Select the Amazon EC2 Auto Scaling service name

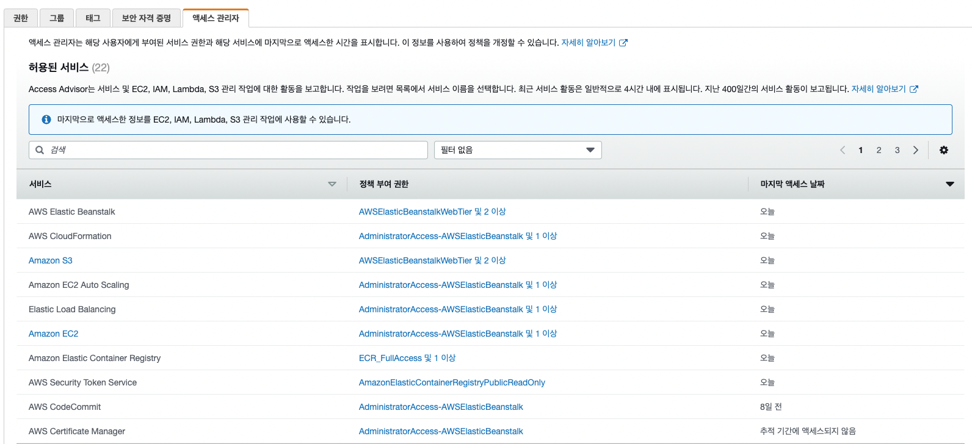[x=79, y=285]
